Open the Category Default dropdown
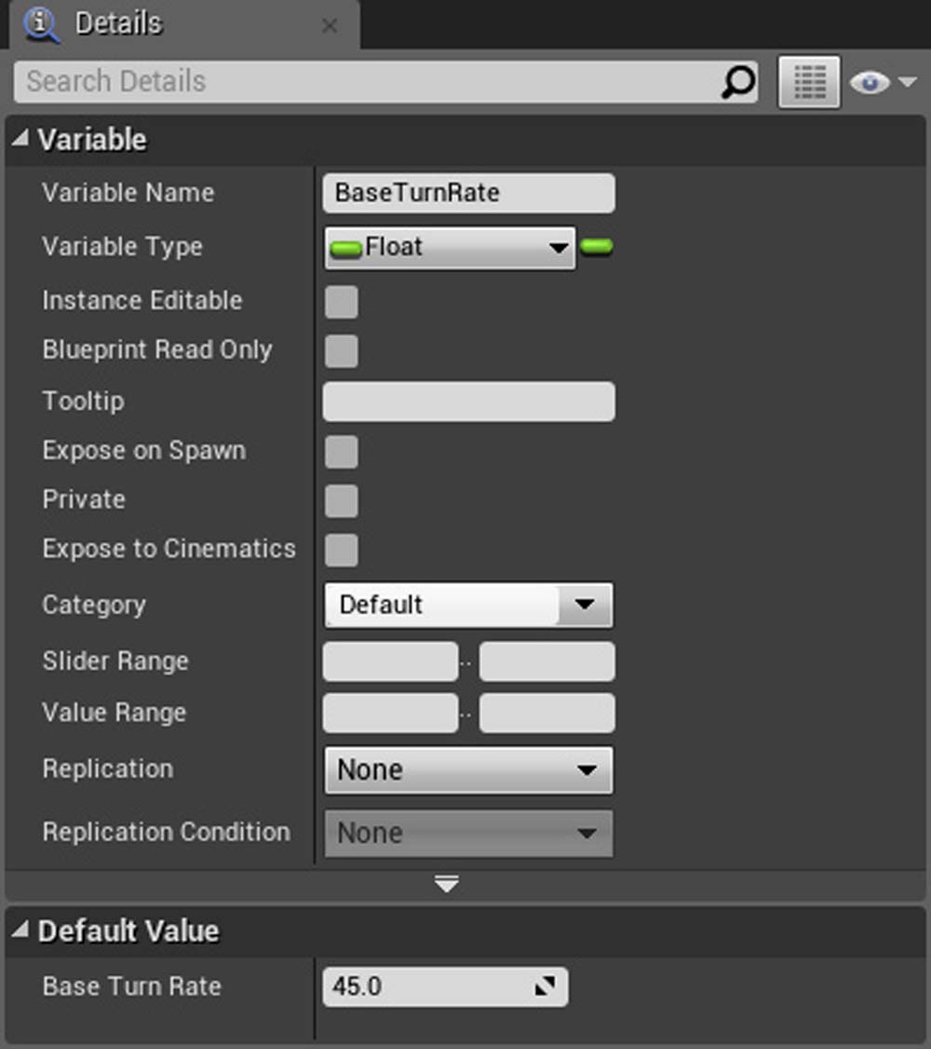Image resolution: width=931 pixels, height=1049 pixels. tap(468, 605)
